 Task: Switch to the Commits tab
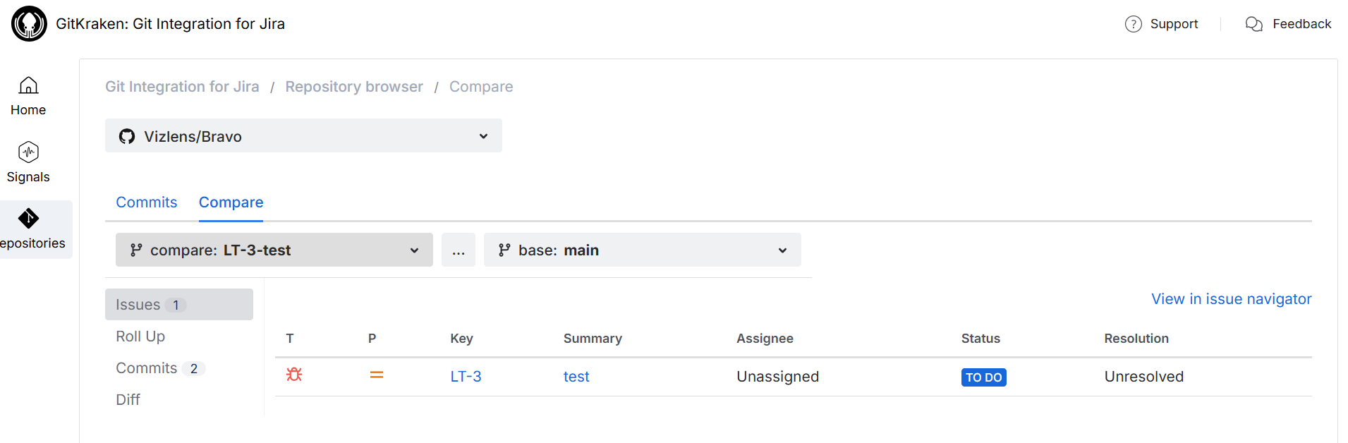point(147,202)
